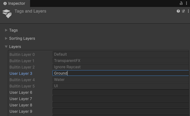Click the 'User Layer 8' label
This screenshot has height=116, width=190.
(x=21, y=105)
